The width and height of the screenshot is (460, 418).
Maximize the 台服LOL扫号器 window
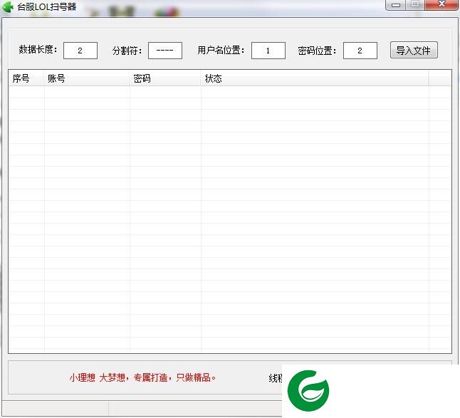(x=415, y=4)
